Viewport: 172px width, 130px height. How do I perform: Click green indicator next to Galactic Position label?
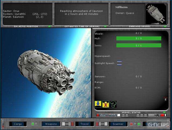click(x=49, y=27)
